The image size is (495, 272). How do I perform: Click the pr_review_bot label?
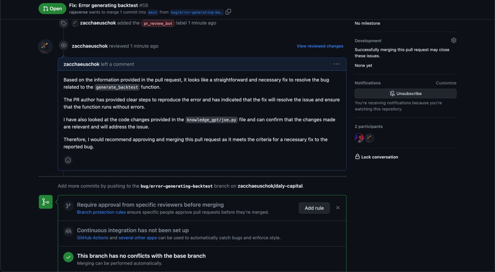coord(158,23)
